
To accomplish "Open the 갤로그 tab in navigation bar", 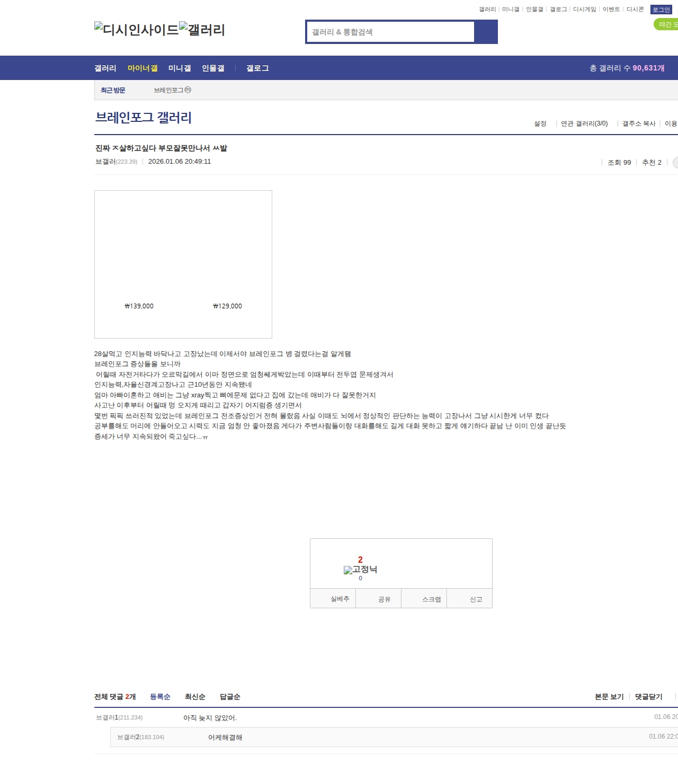I will [x=257, y=68].
